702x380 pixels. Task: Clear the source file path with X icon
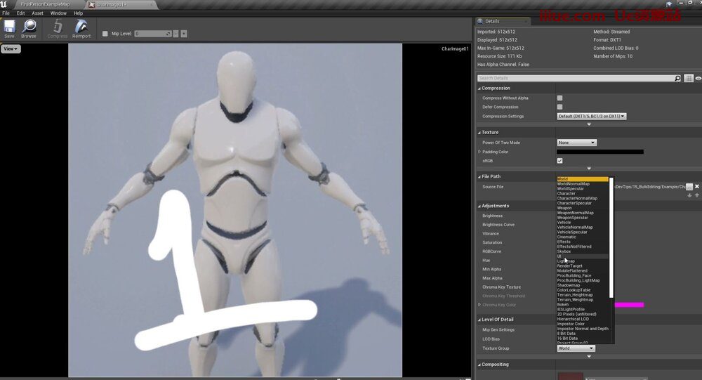tap(697, 187)
